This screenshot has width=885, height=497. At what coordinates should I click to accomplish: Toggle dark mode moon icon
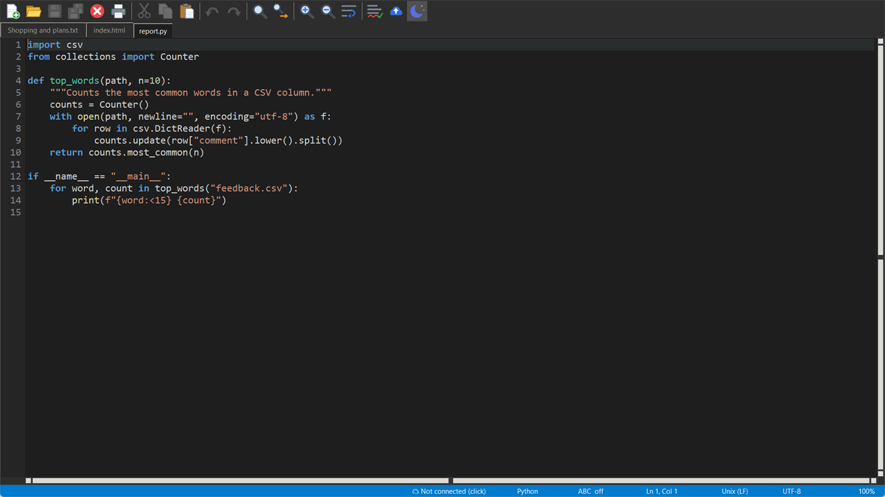(x=417, y=11)
